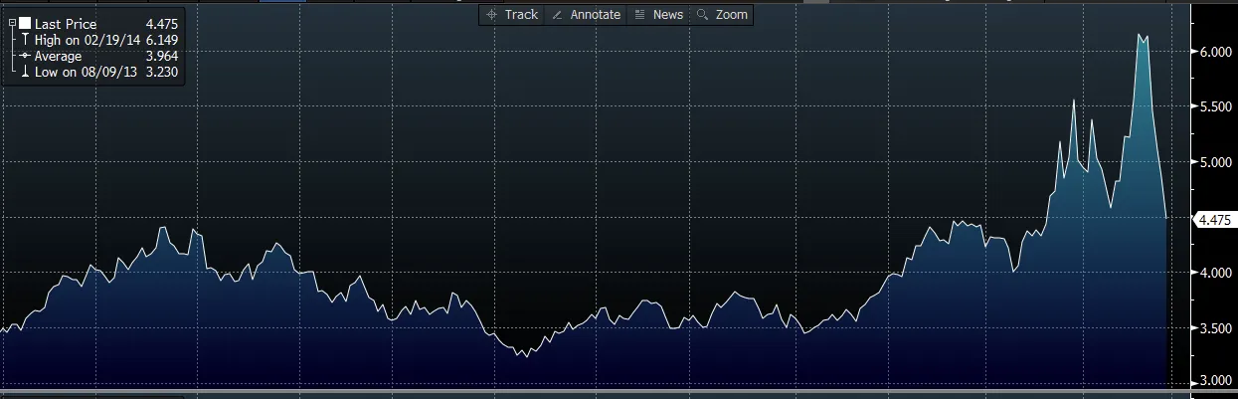Click the 3.500 y-axis label
The height and width of the screenshot is (399, 1238).
click(1217, 326)
